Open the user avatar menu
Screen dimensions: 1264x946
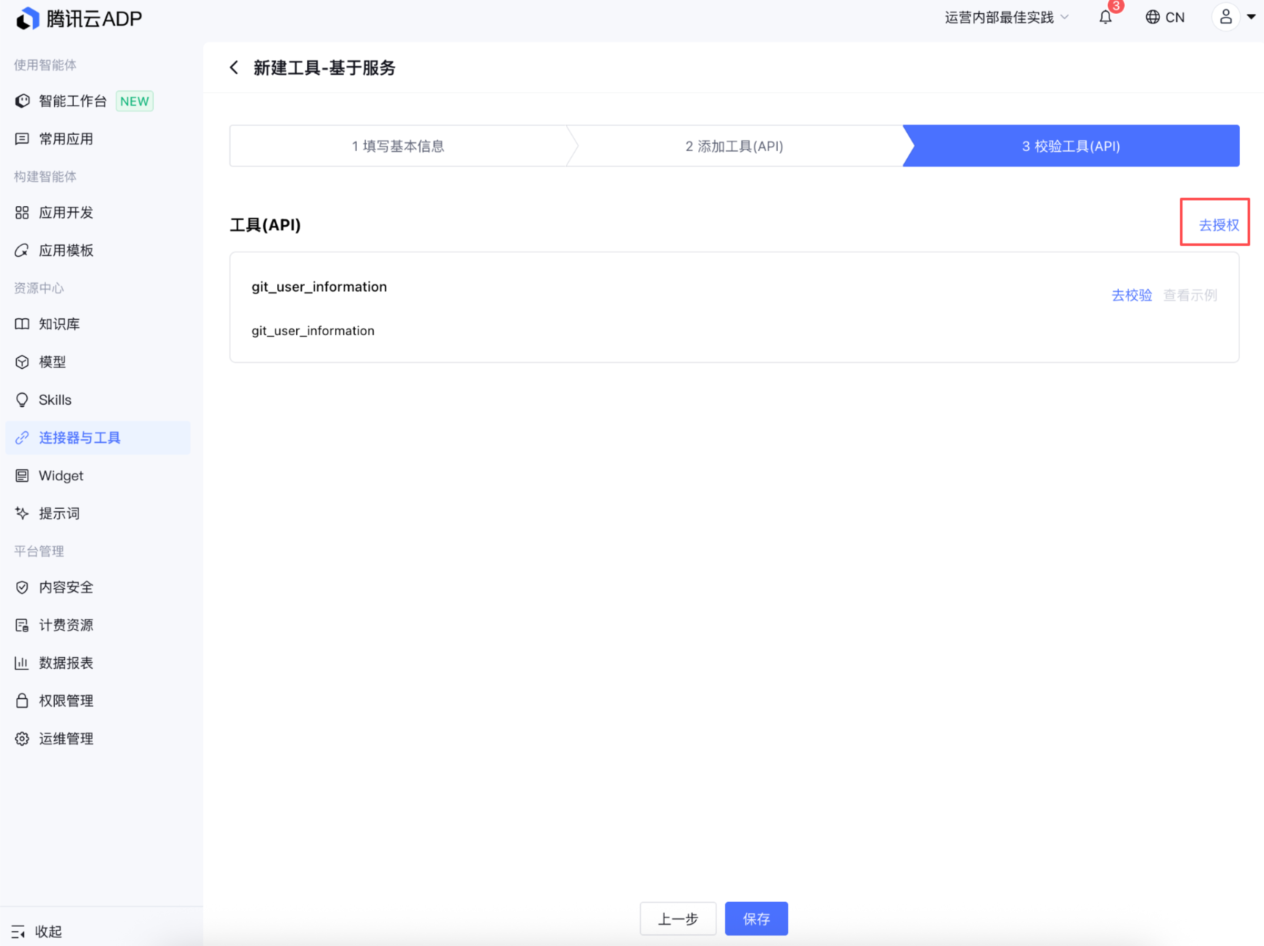click(1225, 17)
